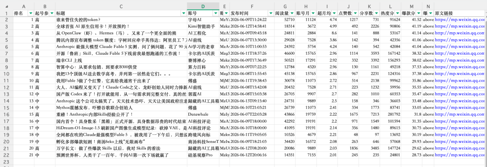Click the account cell 'AI学习的老章'
487x167 pixels.
[x=203, y=47]
